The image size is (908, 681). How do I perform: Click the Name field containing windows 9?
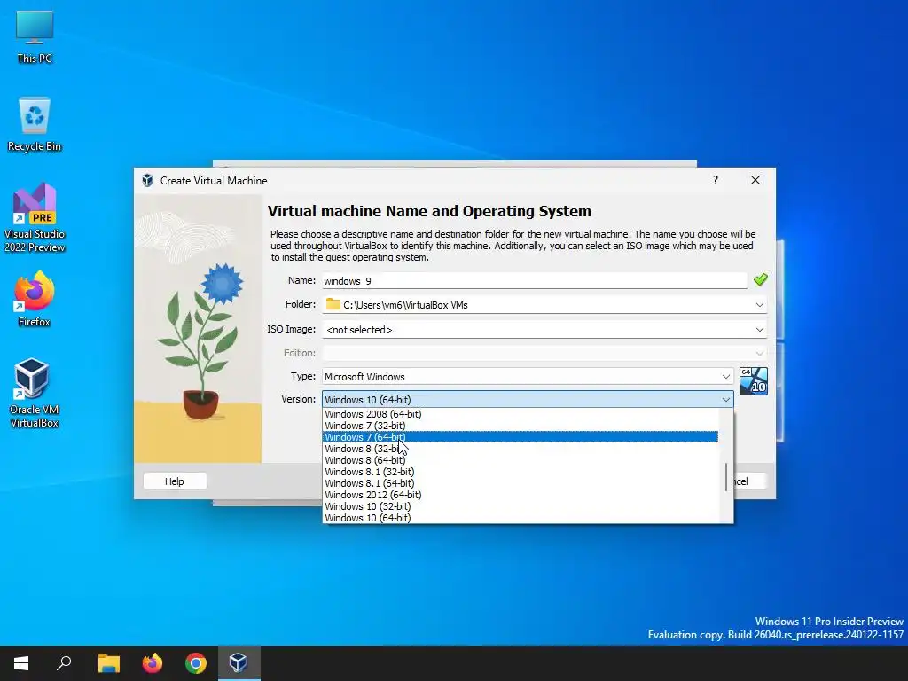coord(535,281)
